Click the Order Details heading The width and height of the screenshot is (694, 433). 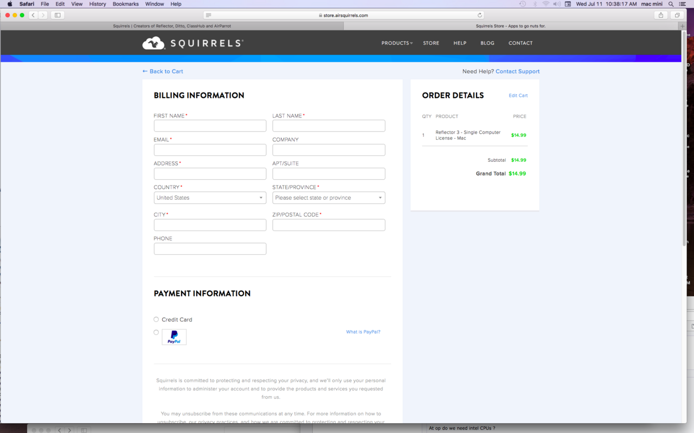click(453, 95)
